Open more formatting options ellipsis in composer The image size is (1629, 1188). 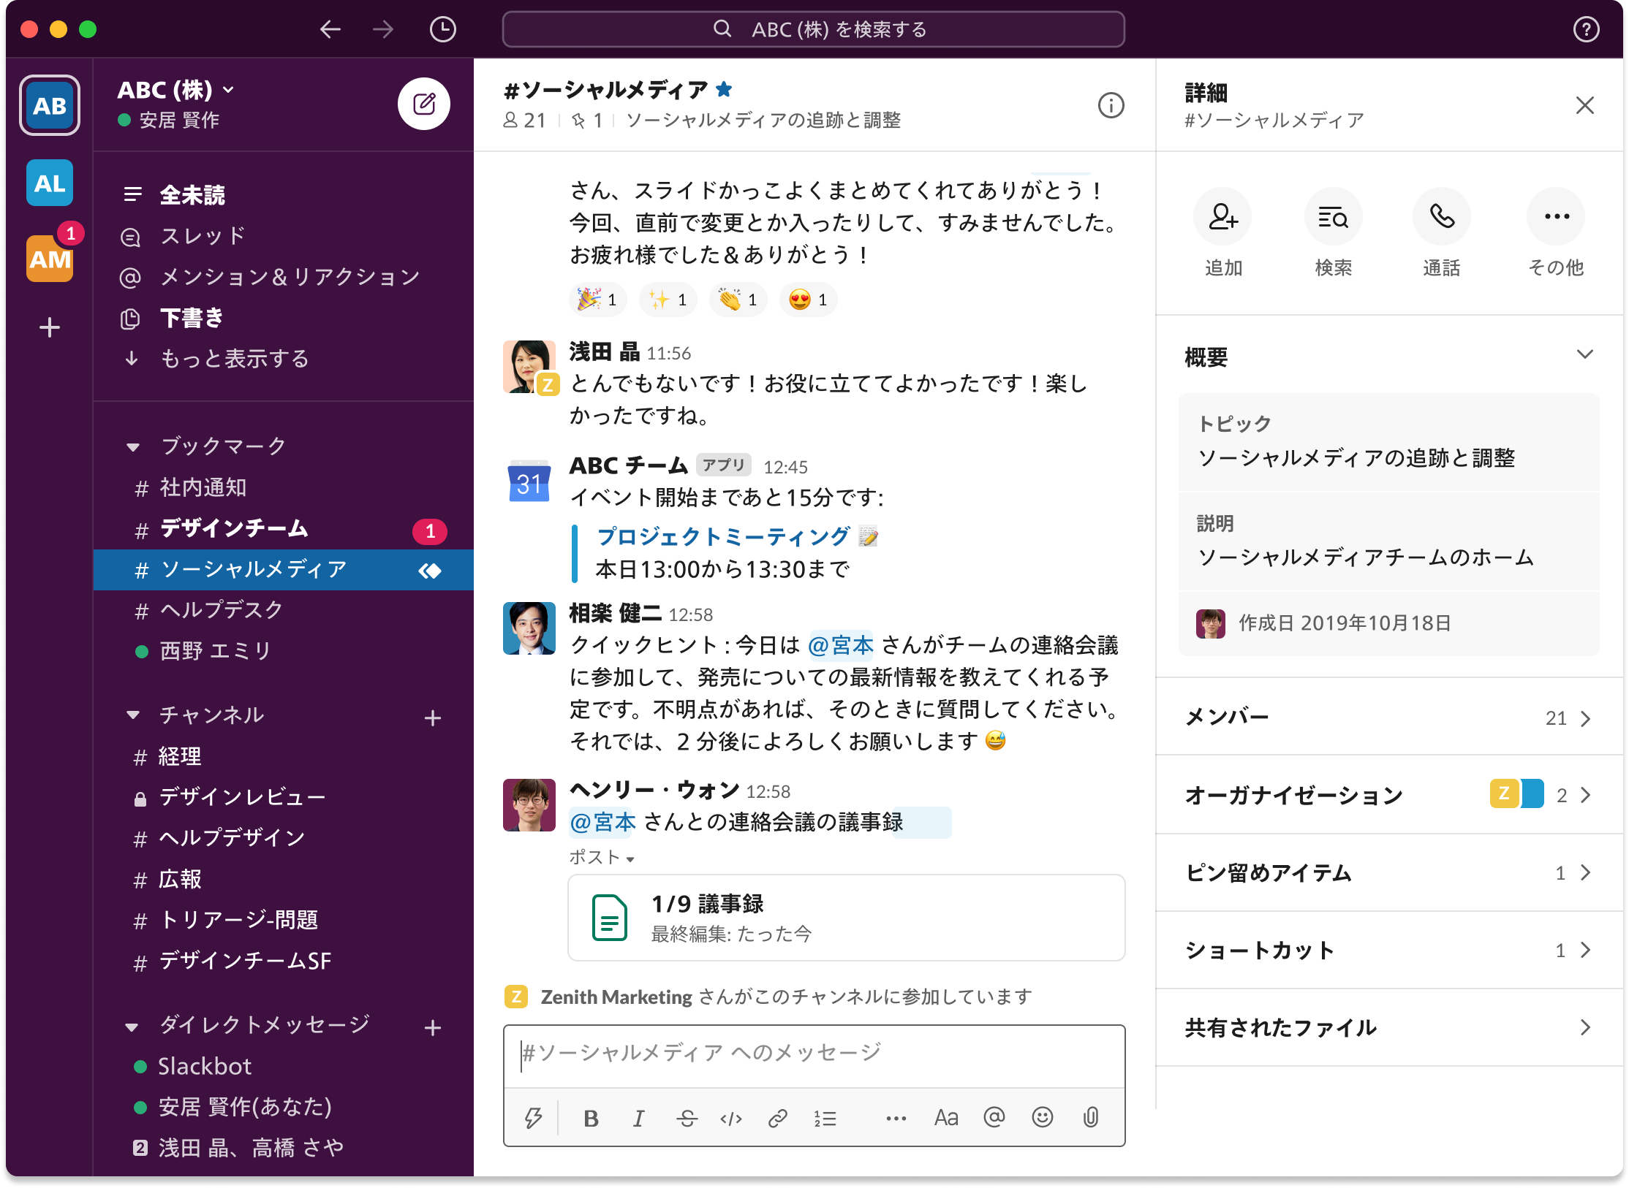click(896, 1118)
